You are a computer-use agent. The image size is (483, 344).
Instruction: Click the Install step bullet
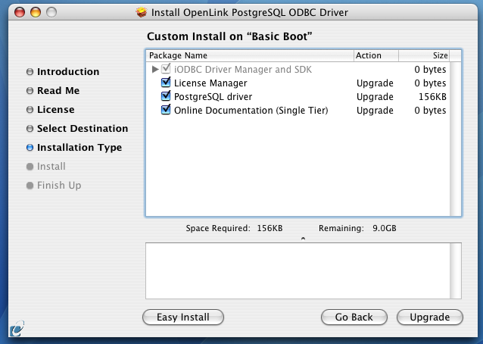tap(30, 167)
